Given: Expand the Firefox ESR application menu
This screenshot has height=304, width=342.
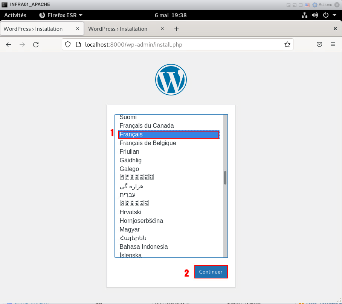Looking at the screenshot, I should tap(61, 15).
